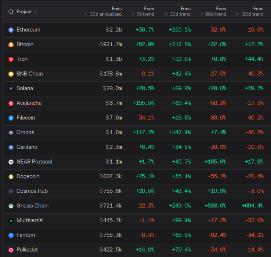Image resolution: width=271 pixels, height=257 pixels.
Task: Open the Cosmos Hub project link
Action: click(x=32, y=191)
